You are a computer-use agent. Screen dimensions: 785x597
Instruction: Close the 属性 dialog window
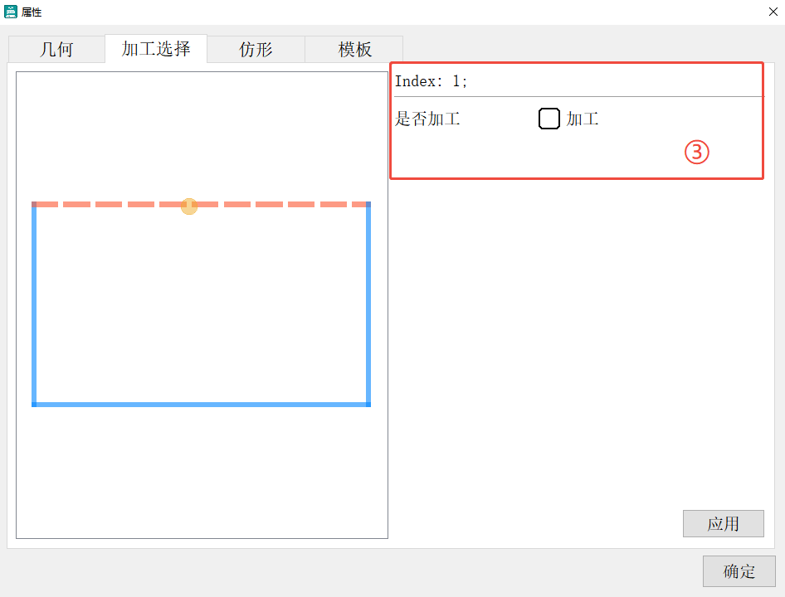point(772,12)
